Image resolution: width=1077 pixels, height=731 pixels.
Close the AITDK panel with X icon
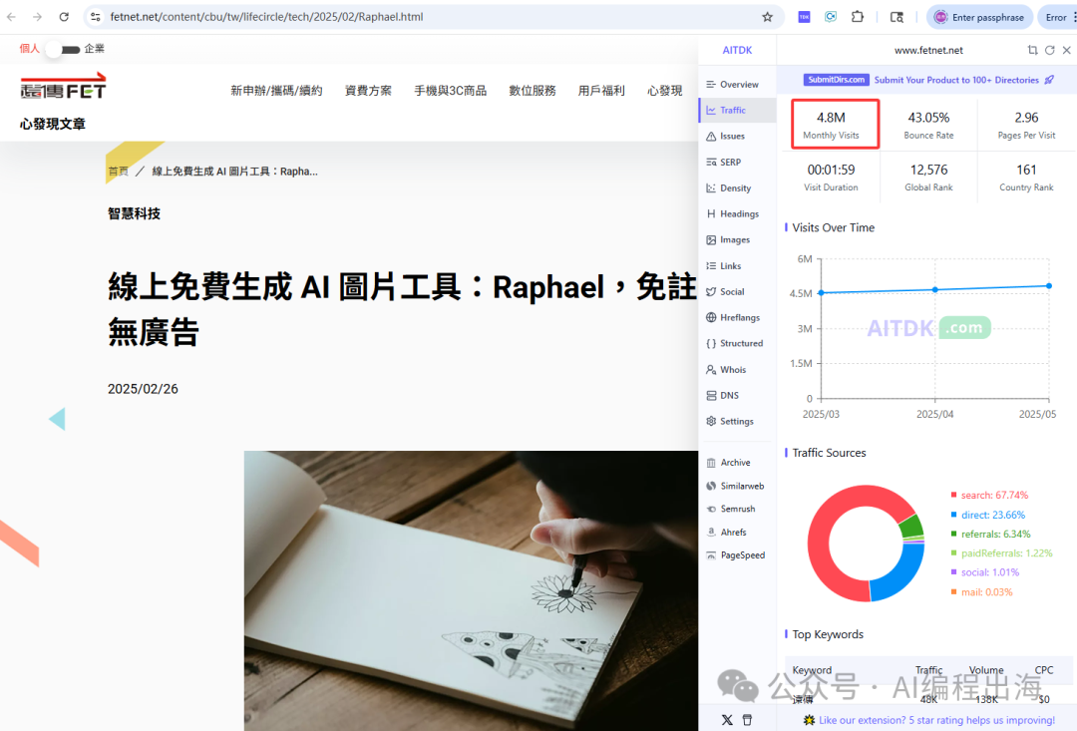1067,50
